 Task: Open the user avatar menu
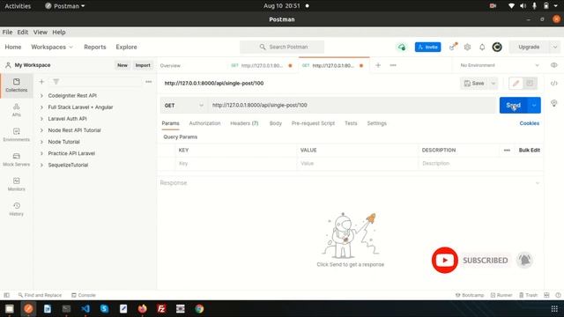point(497,47)
